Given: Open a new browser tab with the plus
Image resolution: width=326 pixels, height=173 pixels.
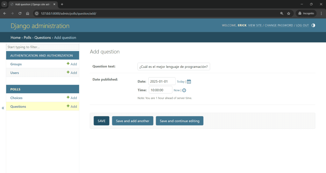Looking at the screenshot, I should pos(62,4).
